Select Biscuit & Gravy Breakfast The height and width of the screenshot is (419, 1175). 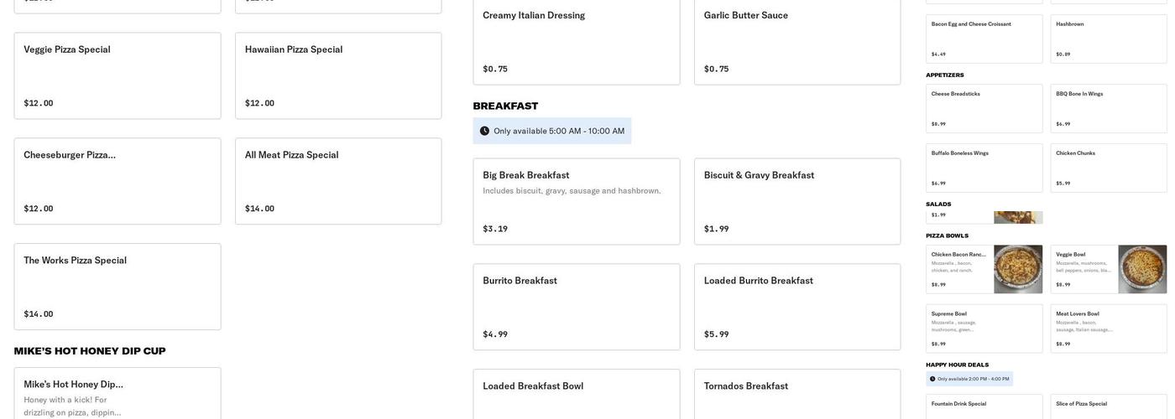pos(797,201)
